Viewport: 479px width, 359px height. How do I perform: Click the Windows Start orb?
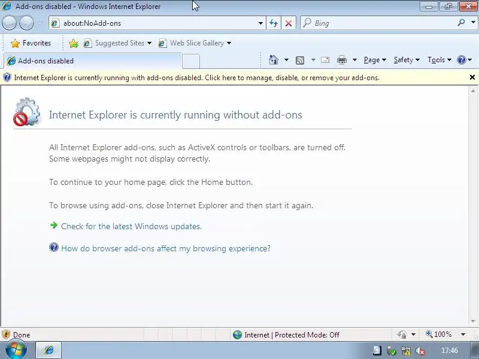[x=16, y=350]
